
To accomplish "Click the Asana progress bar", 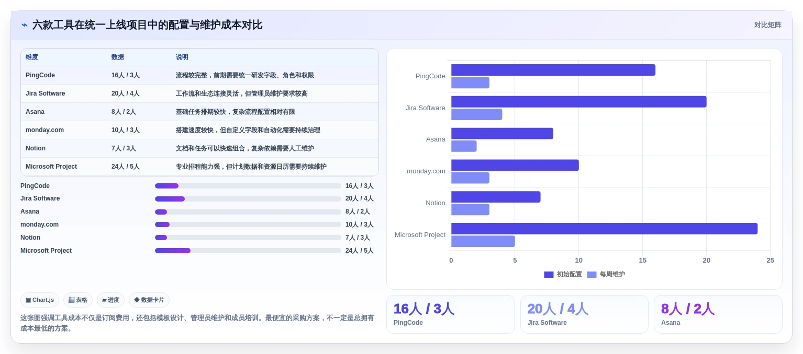I will coord(248,212).
